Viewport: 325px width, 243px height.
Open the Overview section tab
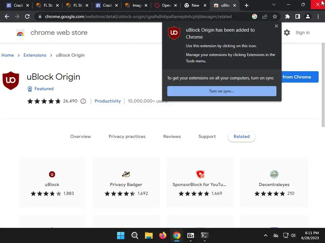[x=80, y=136]
